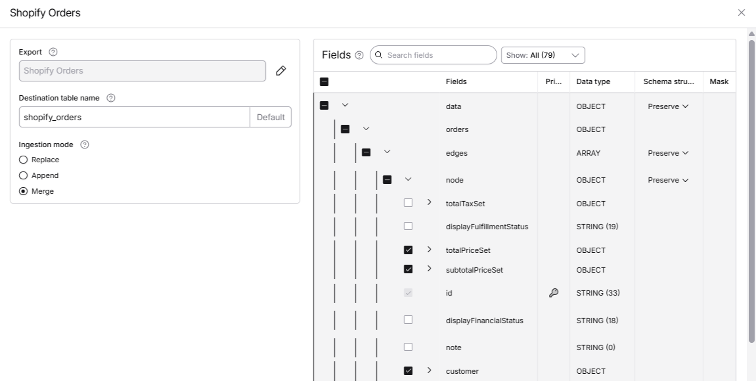Screen dimensions: 756x381
Task: Click the STRING (18) data type cell
Action: pos(597,321)
